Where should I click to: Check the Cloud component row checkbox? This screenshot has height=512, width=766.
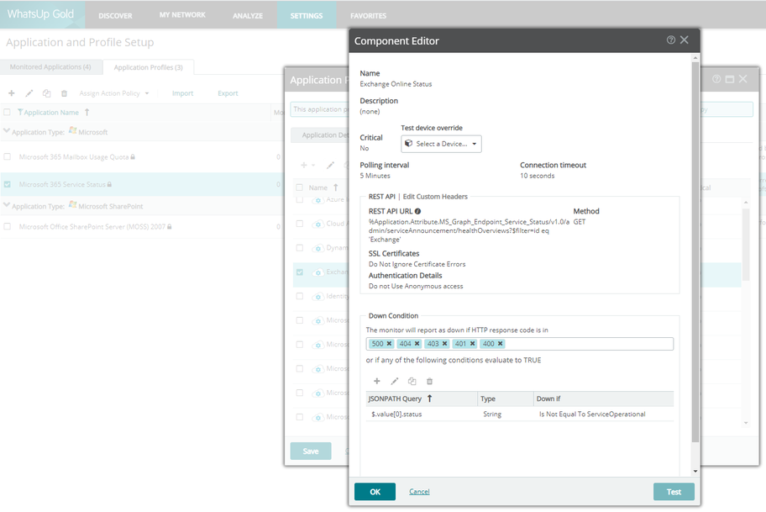300,224
